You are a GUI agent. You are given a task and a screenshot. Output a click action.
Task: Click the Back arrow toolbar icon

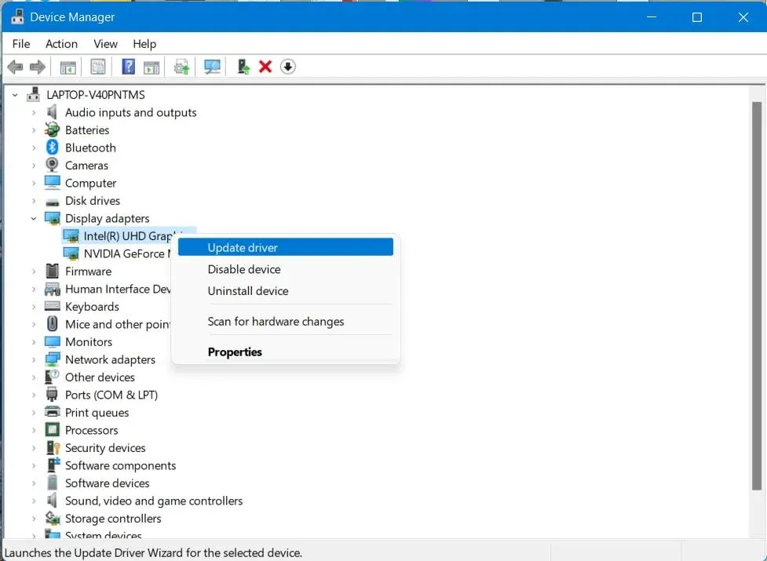coord(15,67)
